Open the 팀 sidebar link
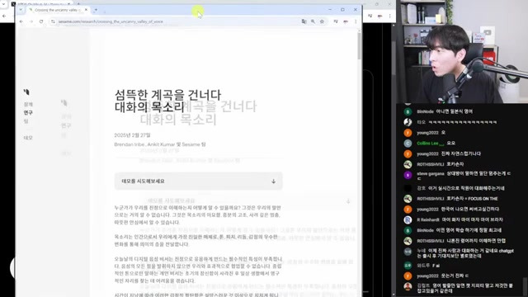The width and height of the screenshot is (528, 297). click(x=26, y=121)
